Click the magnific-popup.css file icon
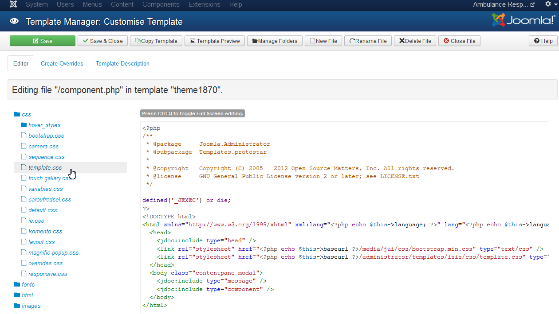559x314 pixels. click(24, 252)
